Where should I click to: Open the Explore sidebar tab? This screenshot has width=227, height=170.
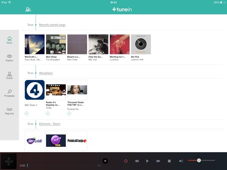click(9, 58)
